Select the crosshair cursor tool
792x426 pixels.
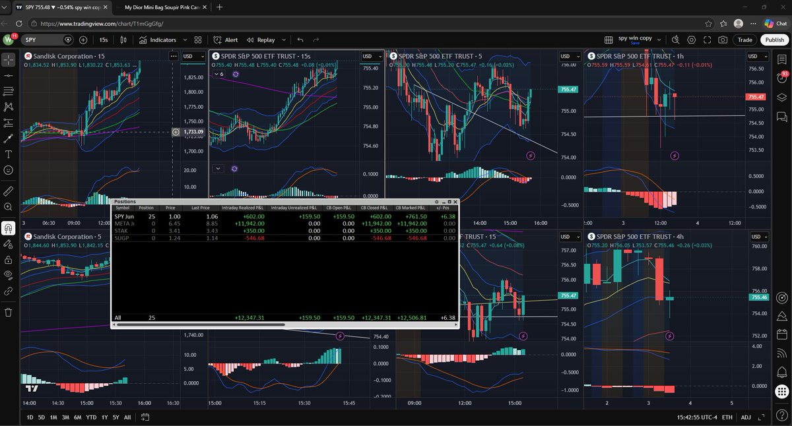[9, 59]
